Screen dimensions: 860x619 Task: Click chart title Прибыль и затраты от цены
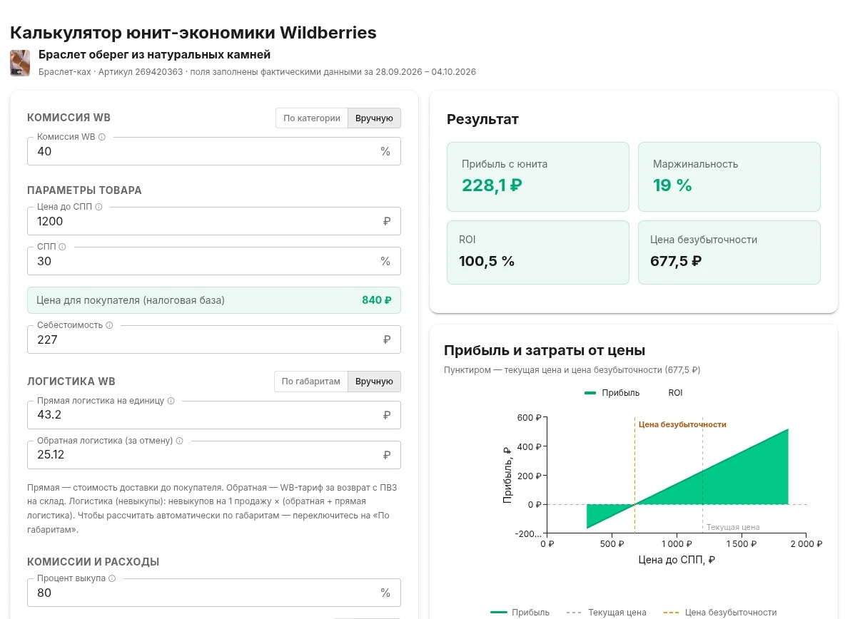coord(545,350)
